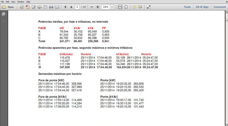Go to previous page with up arrow
This screenshot has height=126, width=228.
(65, 7)
